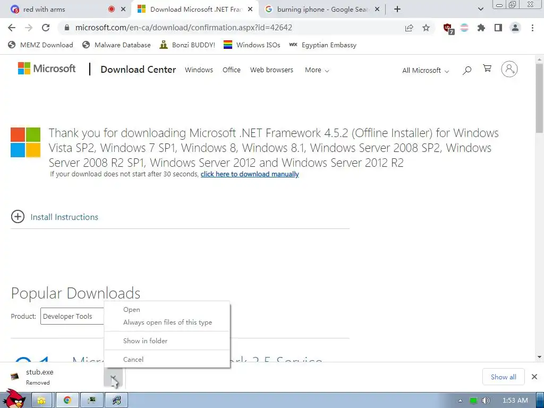The height and width of the screenshot is (408, 544).
Task: Open the Extensions puzzle piece menu
Action: pos(481,28)
